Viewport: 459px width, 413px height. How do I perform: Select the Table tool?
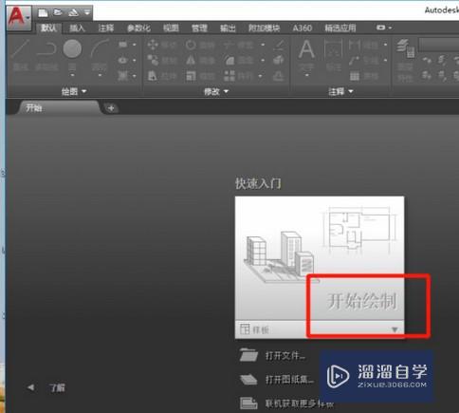pos(363,76)
